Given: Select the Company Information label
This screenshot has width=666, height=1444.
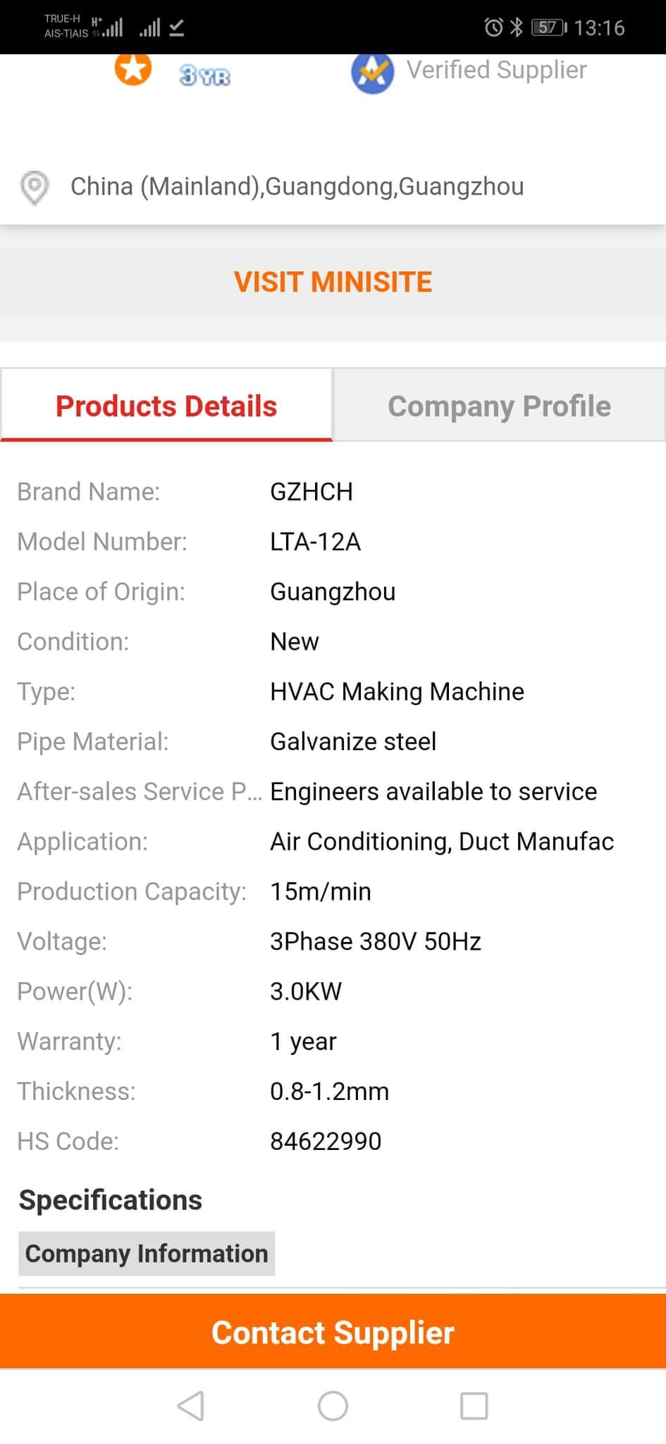Looking at the screenshot, I should click(x=147, y=1253).
